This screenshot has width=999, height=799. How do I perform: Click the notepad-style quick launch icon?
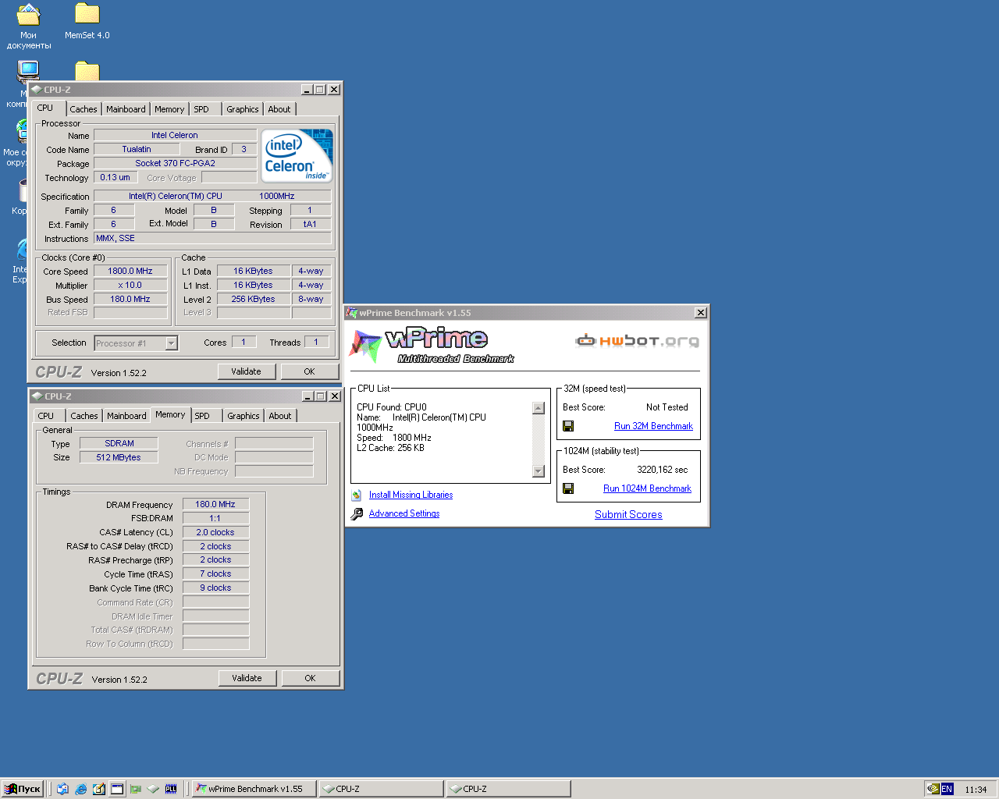[99, 789]
